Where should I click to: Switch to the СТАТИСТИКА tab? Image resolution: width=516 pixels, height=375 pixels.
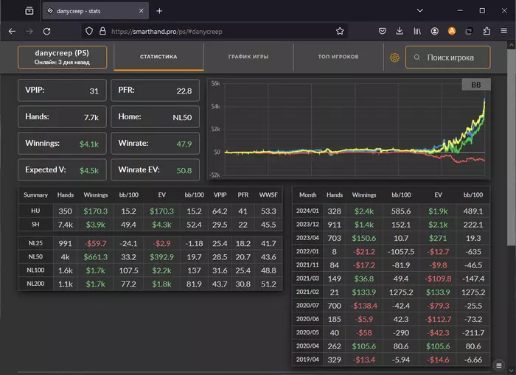[158, 57]
